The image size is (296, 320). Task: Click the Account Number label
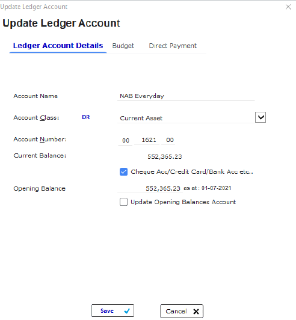[x=40, y=140]
